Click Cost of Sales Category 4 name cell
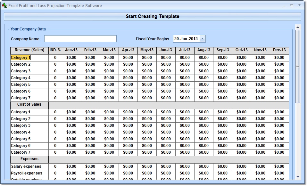Viewport: 307px width, 186px height. 29,132
